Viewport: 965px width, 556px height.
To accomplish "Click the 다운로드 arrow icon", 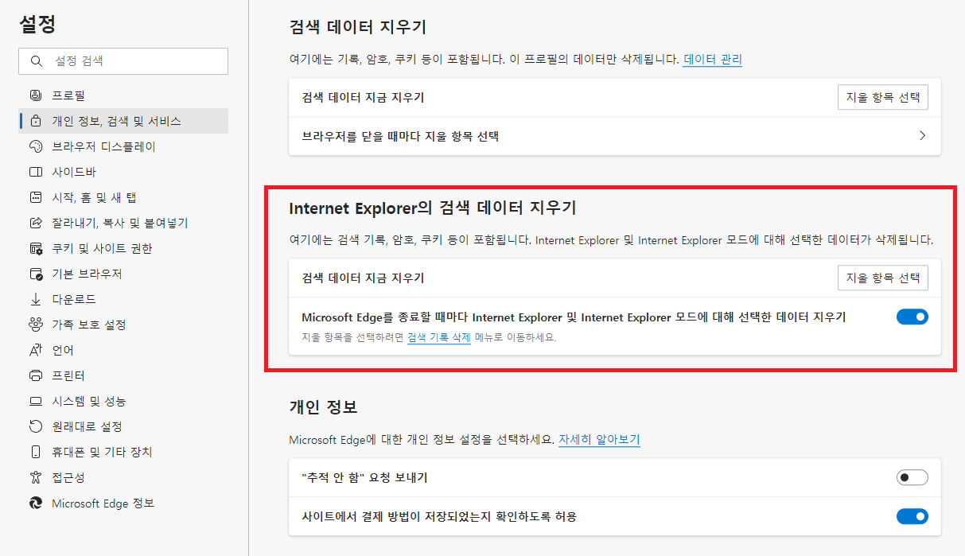I will tap(35, 299).
